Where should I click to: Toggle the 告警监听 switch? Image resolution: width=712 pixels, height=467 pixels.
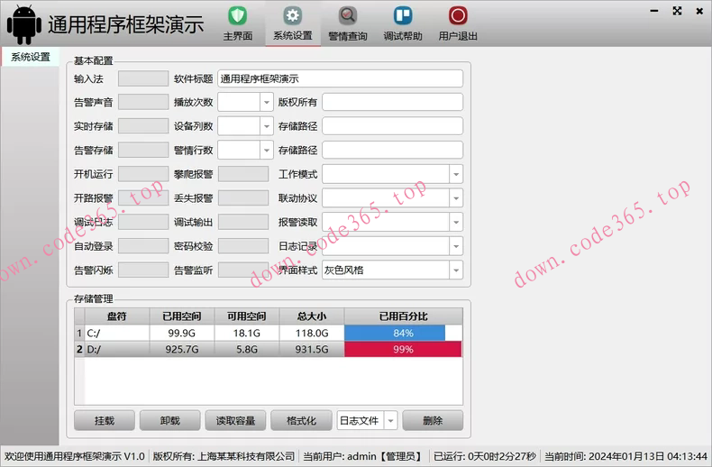[243, 270]
